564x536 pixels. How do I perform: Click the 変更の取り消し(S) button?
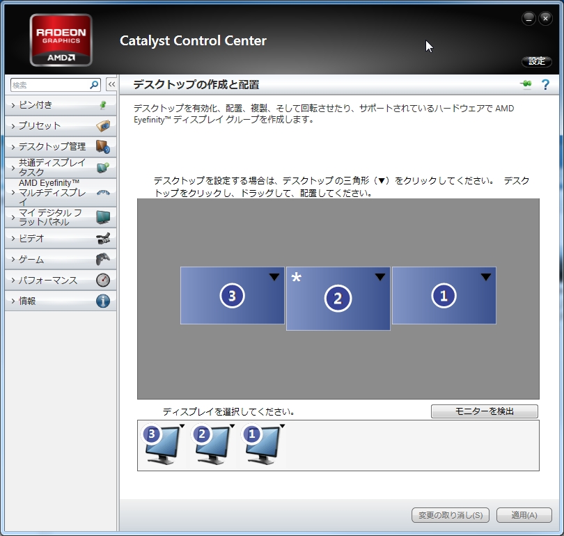[x=451, y=515]
